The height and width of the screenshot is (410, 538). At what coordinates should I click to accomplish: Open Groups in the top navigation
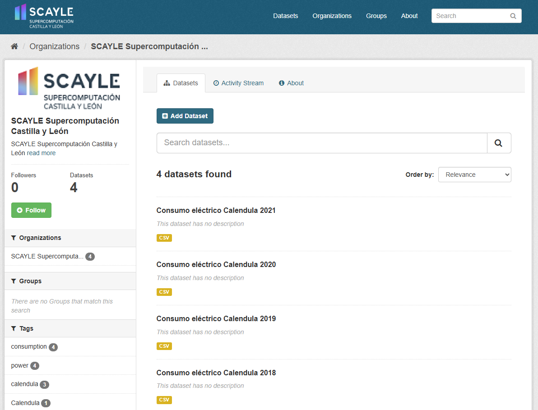(376, 16)
